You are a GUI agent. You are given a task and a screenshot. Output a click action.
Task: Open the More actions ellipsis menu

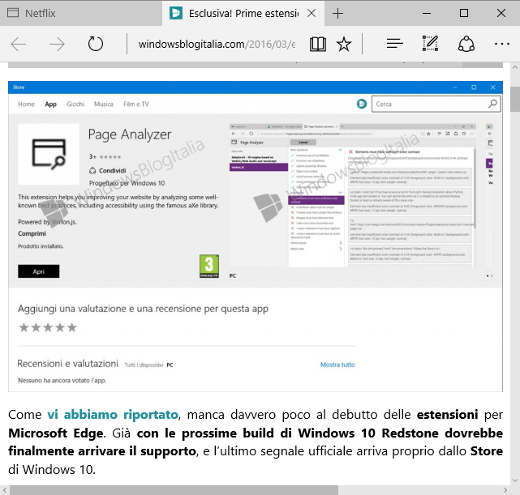501,44
